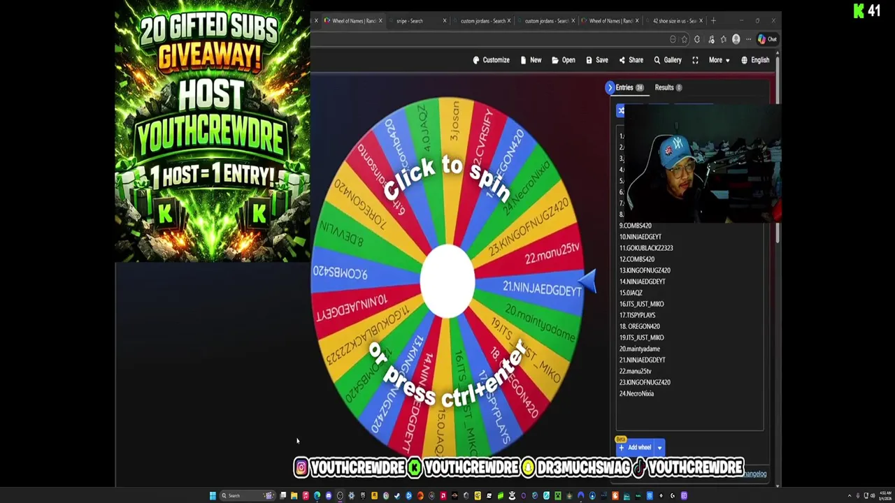Open the browser Settings and more menu
895x503 pixels.
[748, 39]
